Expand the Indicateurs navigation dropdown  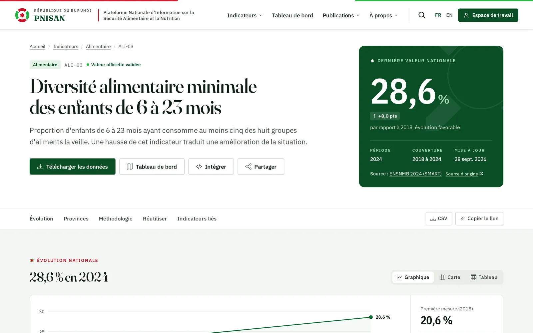coord(245,15)
